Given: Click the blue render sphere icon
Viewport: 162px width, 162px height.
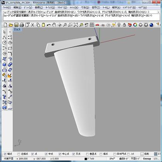Looking at the screenshot, I should click(151, 25).
